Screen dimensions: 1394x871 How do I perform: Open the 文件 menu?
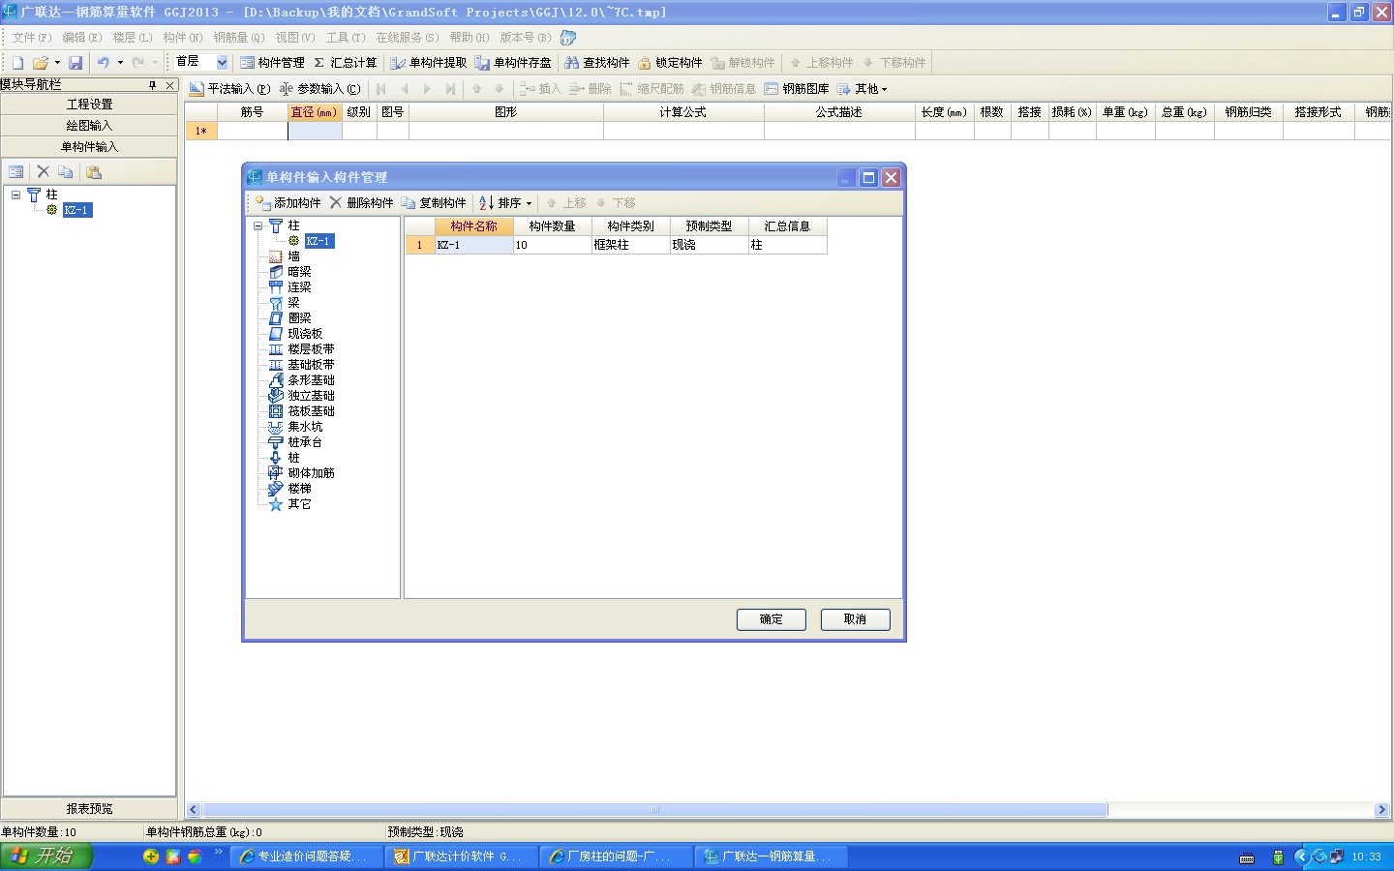(x=31, y=38)
